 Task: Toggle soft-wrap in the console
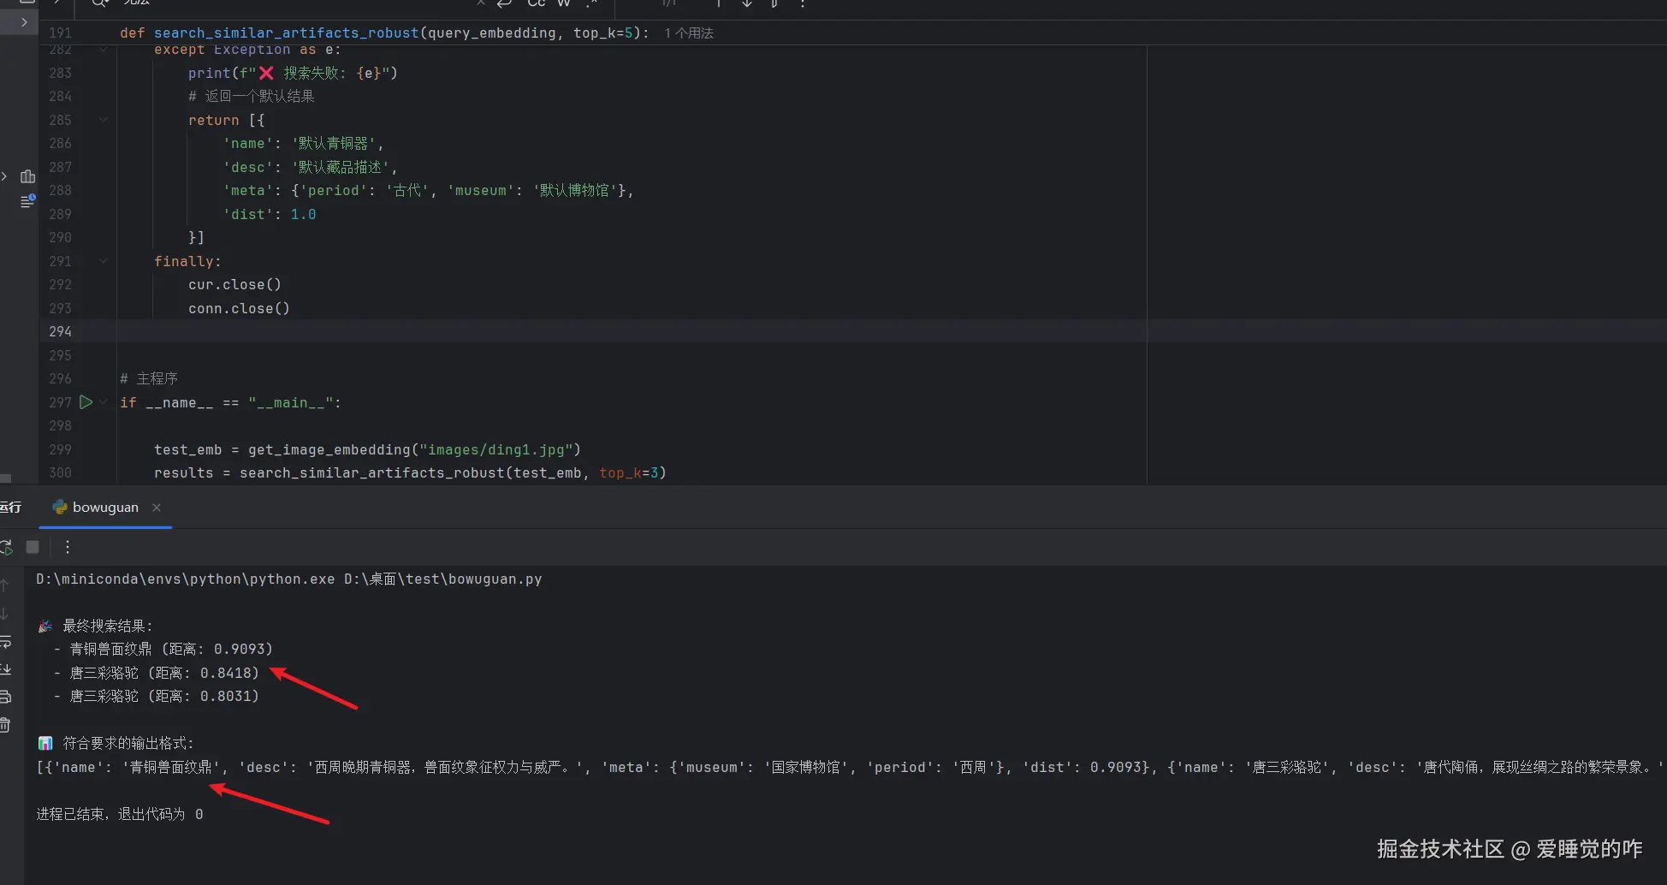pyautogui.click(x=5, y=641)
